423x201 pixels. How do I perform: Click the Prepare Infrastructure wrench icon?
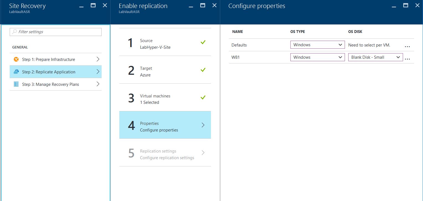click(x=16, y=59)
